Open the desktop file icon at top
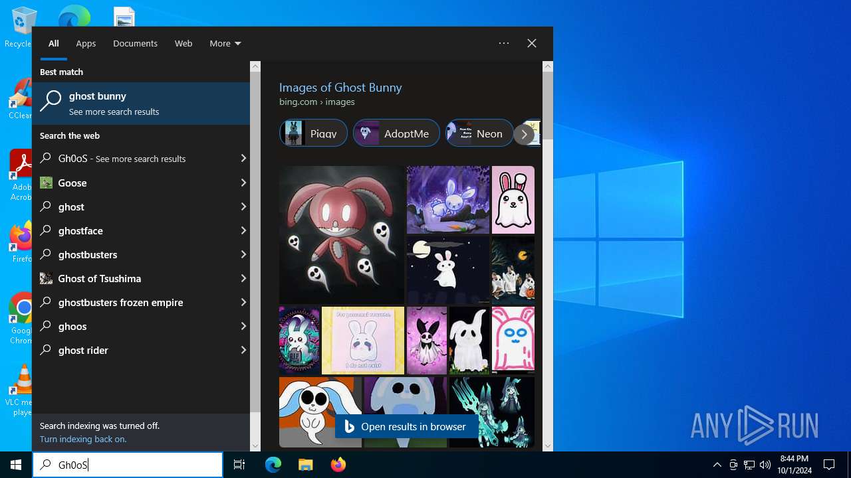Screen dimensions: 851x478 pyautogui.click(x=124, y=16)
